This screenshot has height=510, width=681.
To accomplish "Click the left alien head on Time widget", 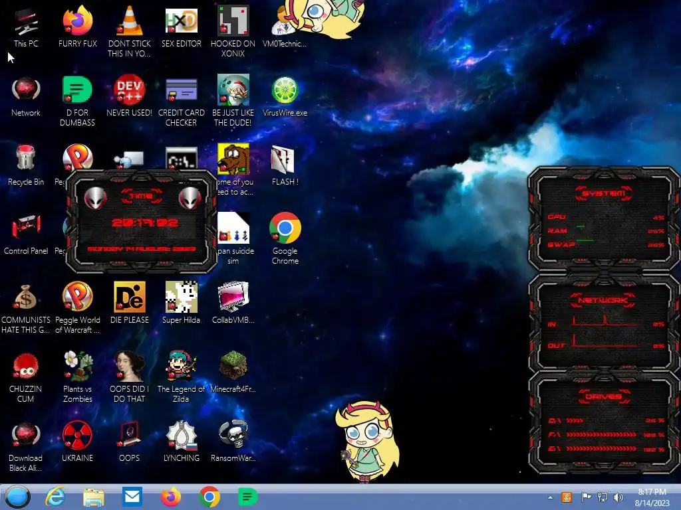I will point(95,199).
